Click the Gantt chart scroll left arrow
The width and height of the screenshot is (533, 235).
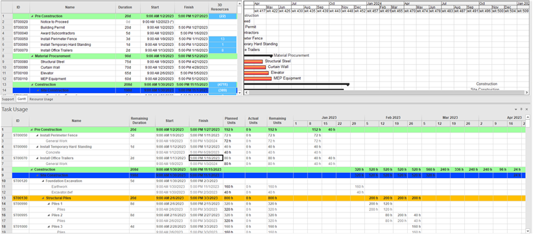coord(246,93)
